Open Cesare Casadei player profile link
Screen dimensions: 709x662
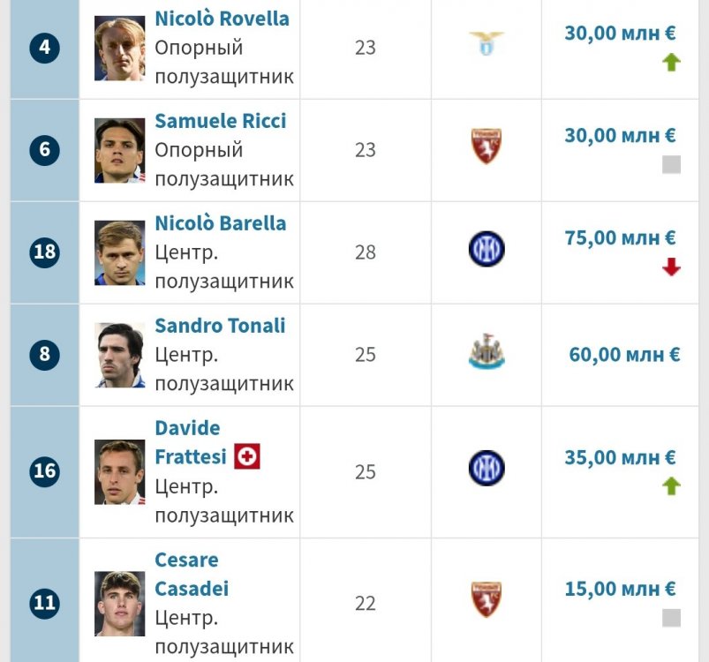192,575
